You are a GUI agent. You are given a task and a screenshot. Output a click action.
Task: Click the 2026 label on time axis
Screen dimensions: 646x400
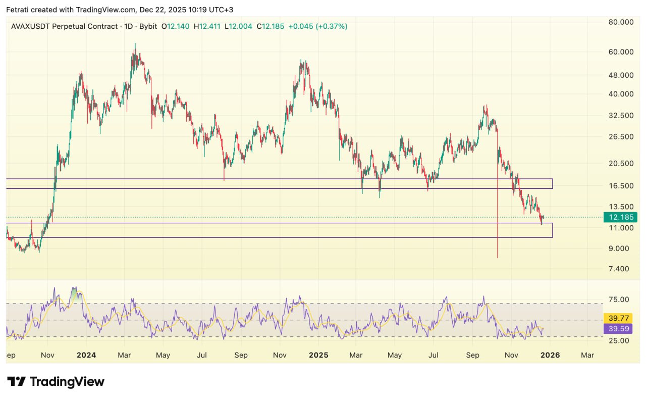tap(550, 355)
